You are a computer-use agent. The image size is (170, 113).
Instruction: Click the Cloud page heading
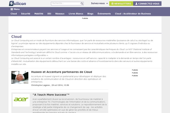tap(16, 36)
